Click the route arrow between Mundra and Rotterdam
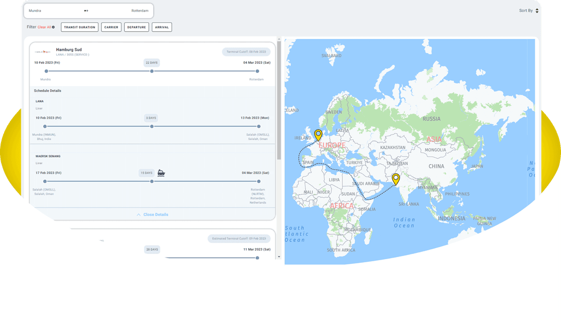The width and height of the screenshot is (561, 322). click(86, 10)
